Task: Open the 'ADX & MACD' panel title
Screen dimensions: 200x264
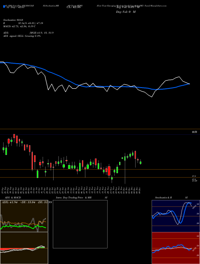Action: tap(13, 198)
